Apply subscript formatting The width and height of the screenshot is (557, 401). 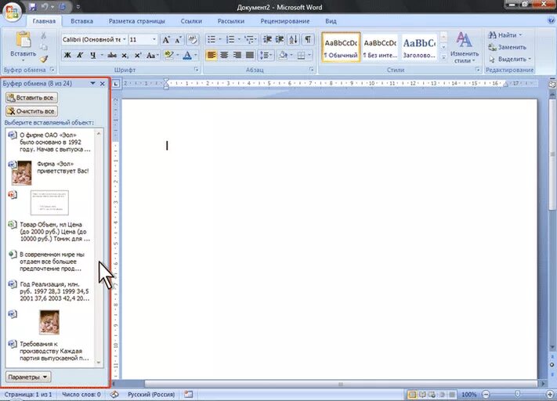coord(125,56)
